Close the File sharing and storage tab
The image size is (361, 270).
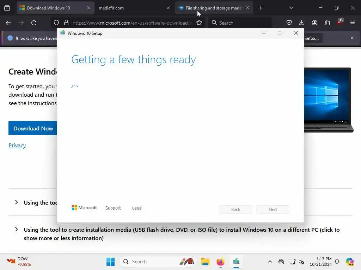(x=247, y=8)
